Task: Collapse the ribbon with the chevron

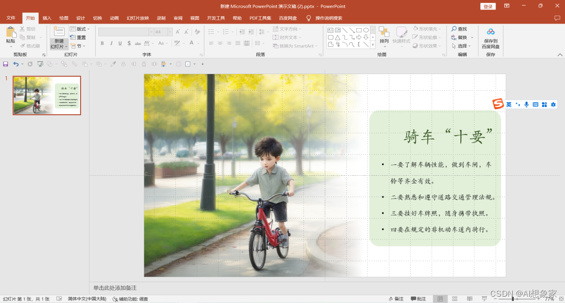Action: pos(560,55)
